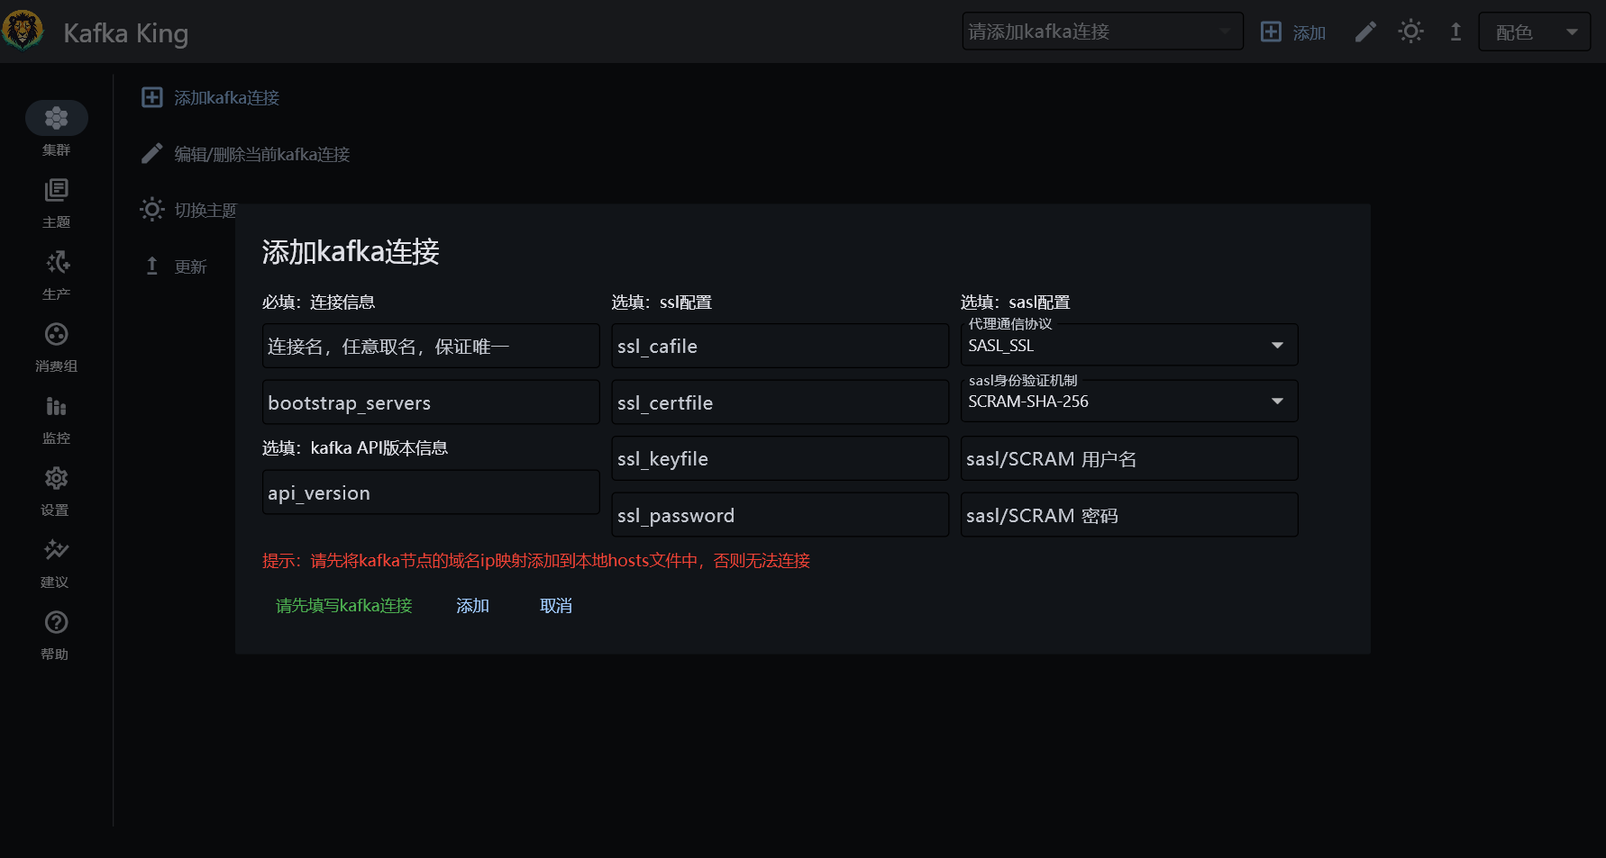1606x858 pixels.
Task: Open the 配色 color scheme dropdown
Action: pyautogui.click(x=1534, y=32)
